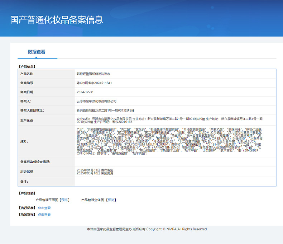Screen dimensions: 283x244
Task: Click the 备案后监督检查情况 label
Action: tap(35, 162)
